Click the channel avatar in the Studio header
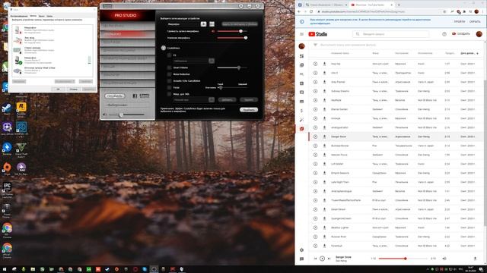Screen dimensions: 487x273 tap(479, 34)
